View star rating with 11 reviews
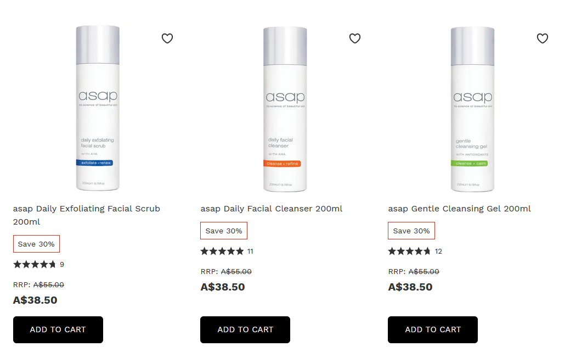Screen dimensions: 576x352 point(227,251)
